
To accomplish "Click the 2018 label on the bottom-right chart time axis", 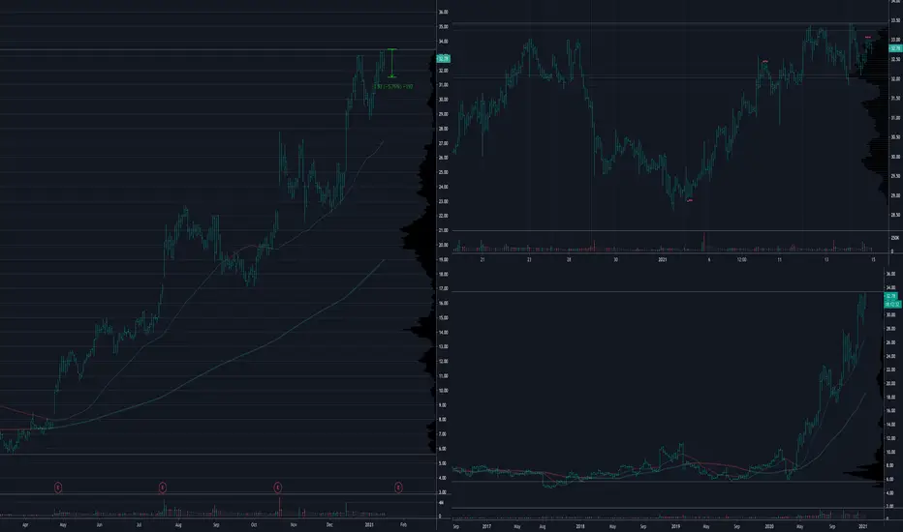I will click(580, 526).
